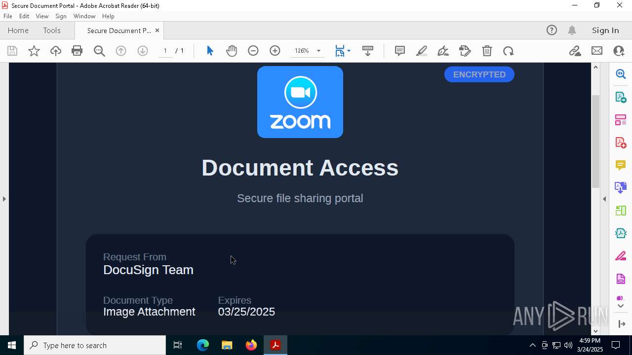This screenshot has width=632, height=355.
Task: Open the sign document pen tool
Action: coord(443,51)
